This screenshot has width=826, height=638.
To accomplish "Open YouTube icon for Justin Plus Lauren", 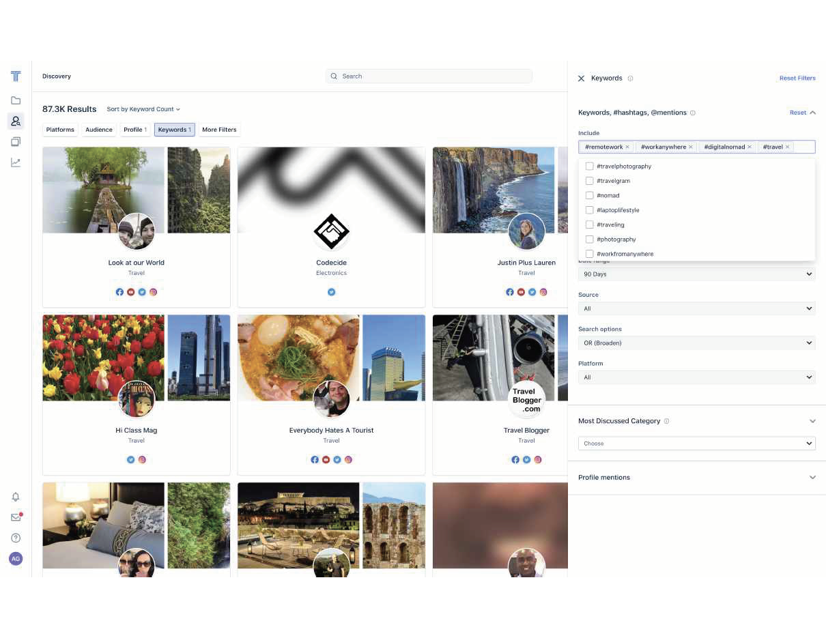I will coord(521,292).
